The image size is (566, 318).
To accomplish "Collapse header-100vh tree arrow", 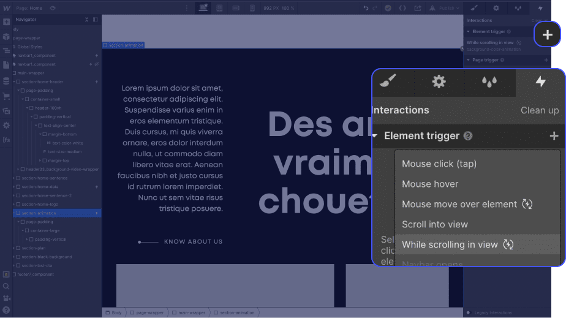I will click(x=27, y=108).
